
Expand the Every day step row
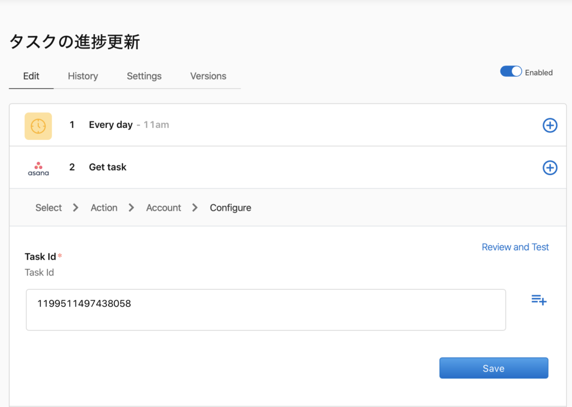tap(110, 125)
